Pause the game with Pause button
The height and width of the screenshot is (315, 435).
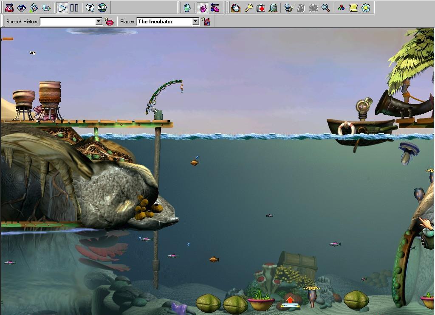click(74, 8)
